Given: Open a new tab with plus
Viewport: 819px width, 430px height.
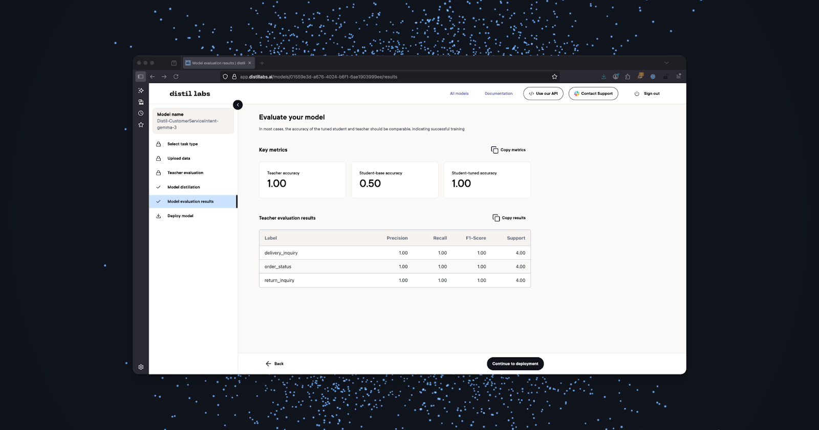Looking at the screenshot, I should [x=262, y=63].
